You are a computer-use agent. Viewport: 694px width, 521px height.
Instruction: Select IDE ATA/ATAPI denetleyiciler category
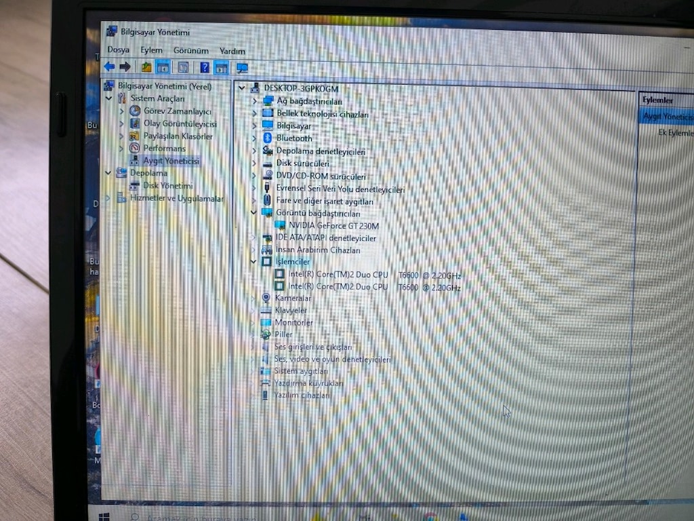326,238
